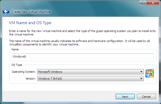Open the help question mark button
This screenshot has height=104, width=161.
pos(143,3)
